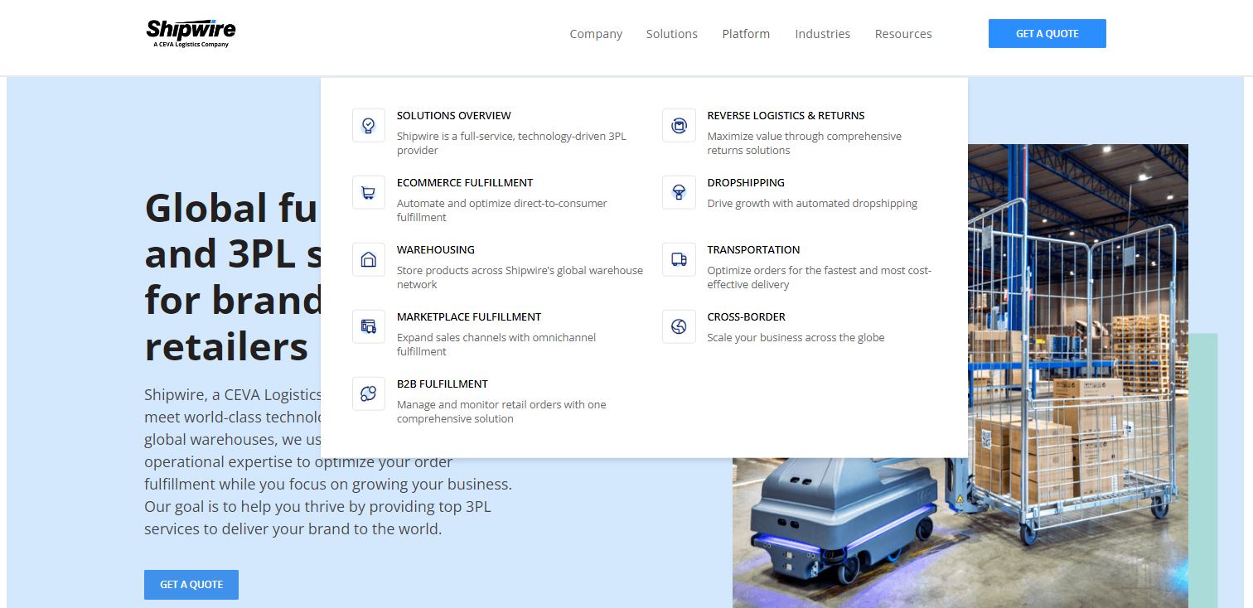Select the Cross-Border title

tap(746, 317)
